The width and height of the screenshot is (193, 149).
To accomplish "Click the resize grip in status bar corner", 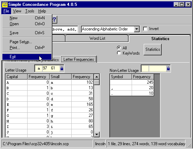I will point(189,146).
